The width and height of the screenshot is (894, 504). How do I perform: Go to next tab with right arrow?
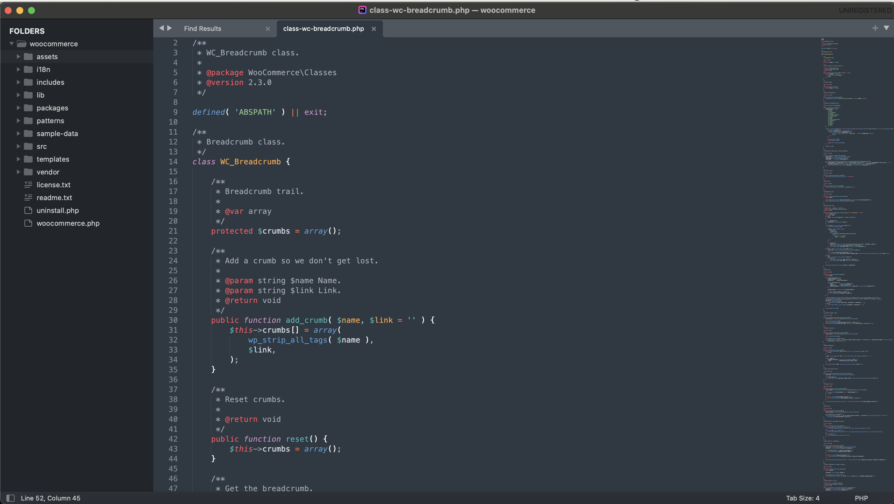170,28
